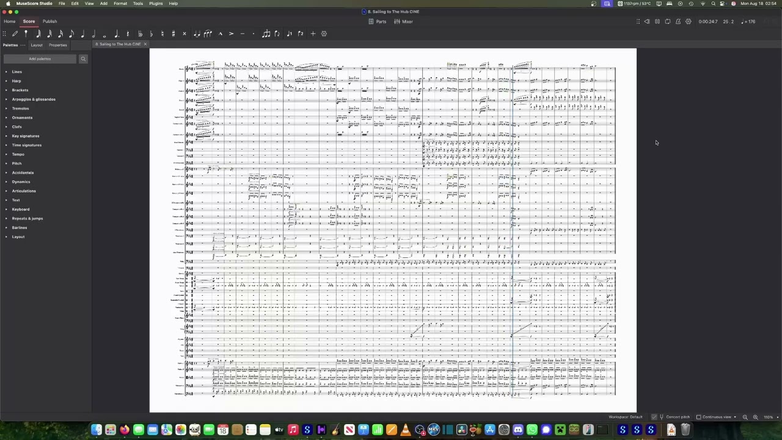Select the half note duration
Viewport: 782px width, 440px height.
coord(93,34)
